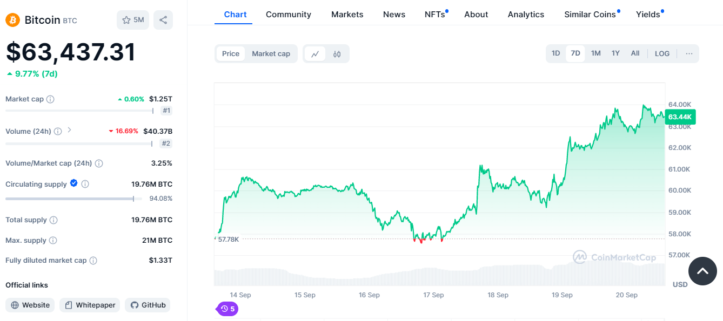This screenshot has height=321, width=723.
Task: Switch to line chart view icon
Action: coord(315,54)
